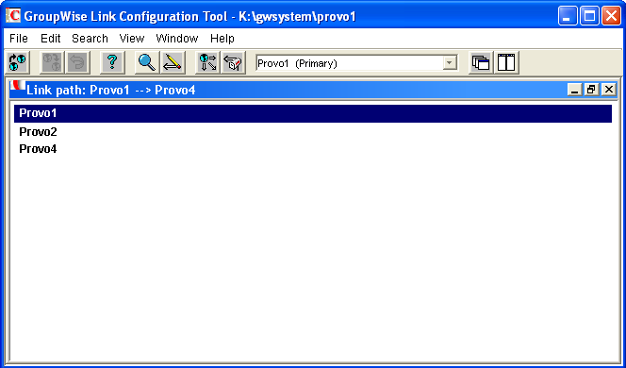Click the post office links mailbox icon

coord(233,62)
